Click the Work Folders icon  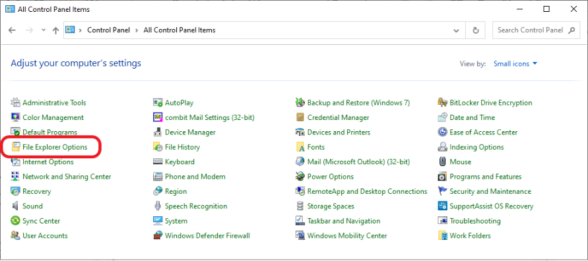[443, 235]
